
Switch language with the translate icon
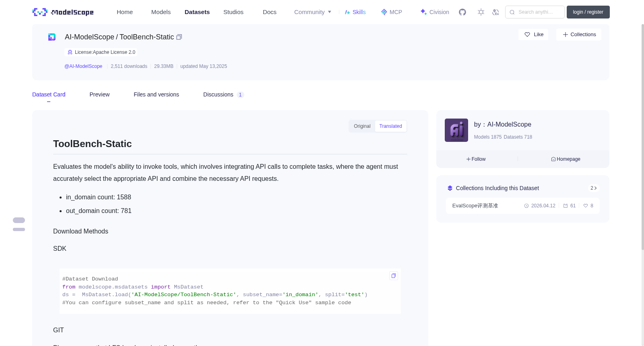coord(495,12)
